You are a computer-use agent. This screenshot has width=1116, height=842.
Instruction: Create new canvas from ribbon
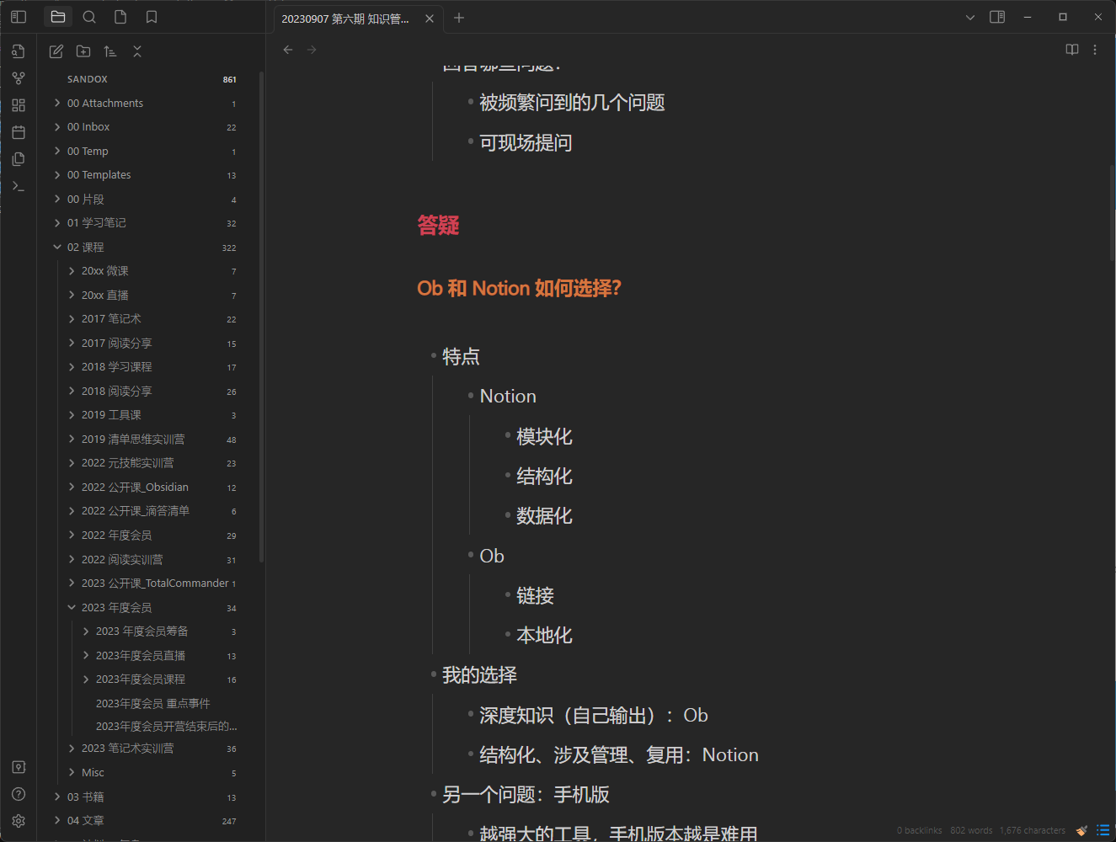(19, 105)
